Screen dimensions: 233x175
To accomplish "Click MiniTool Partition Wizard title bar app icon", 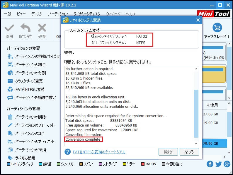I will [x=6, y=5].
